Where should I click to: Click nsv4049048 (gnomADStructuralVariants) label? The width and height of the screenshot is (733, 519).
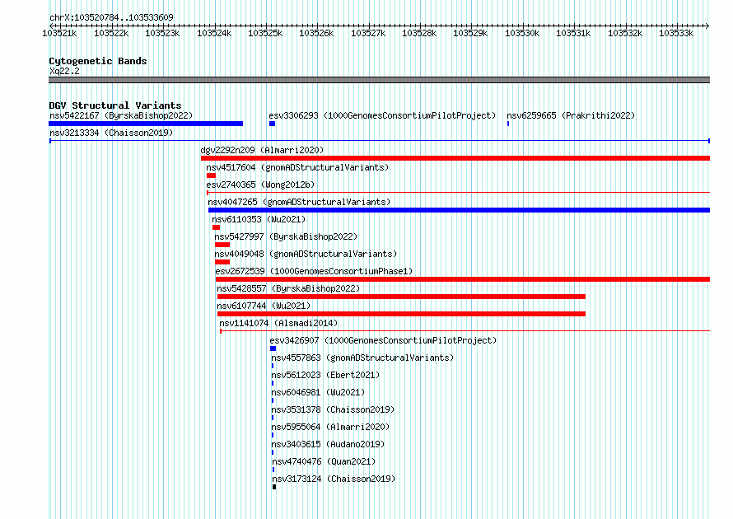(306, 254)
